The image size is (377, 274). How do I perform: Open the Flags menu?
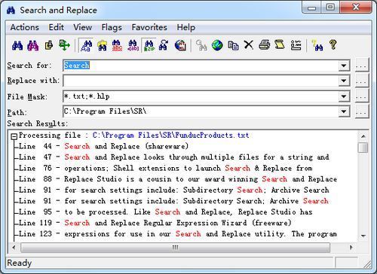(x=112, y=27)
